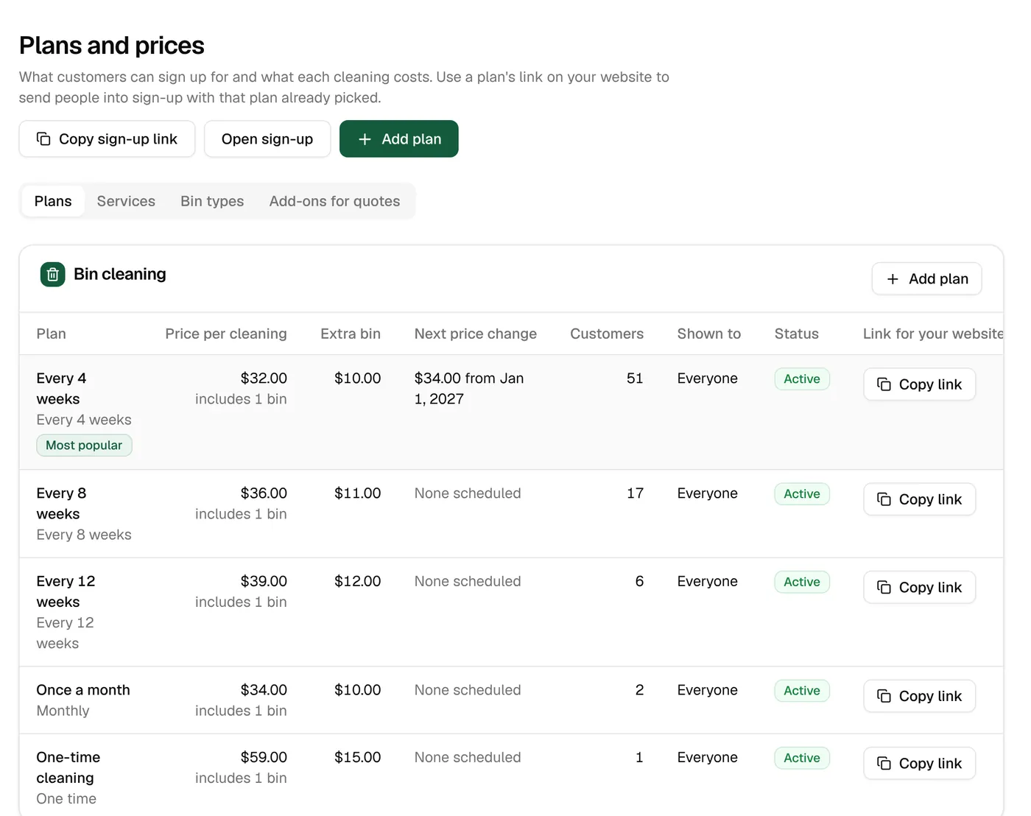The width and height of the screenshot is (1031, 816).
Task: Click the Price per cleaning column header
Action: (226, 334)
